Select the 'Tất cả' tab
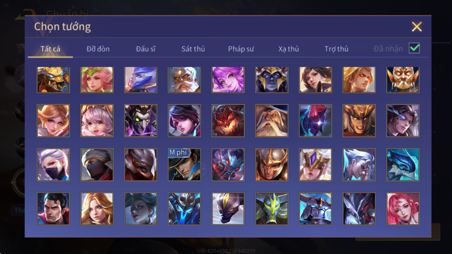452x254 pixels. point(51,49)
